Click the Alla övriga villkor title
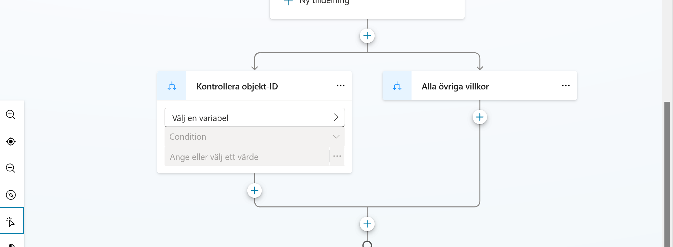673x247 pixels. pyautogui.click(x=455, y=86)
